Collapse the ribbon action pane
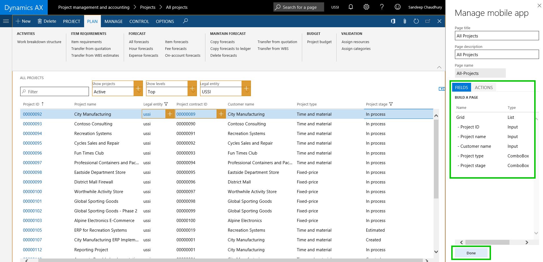The width and height of the screenshot is (543, 262). 439,67
